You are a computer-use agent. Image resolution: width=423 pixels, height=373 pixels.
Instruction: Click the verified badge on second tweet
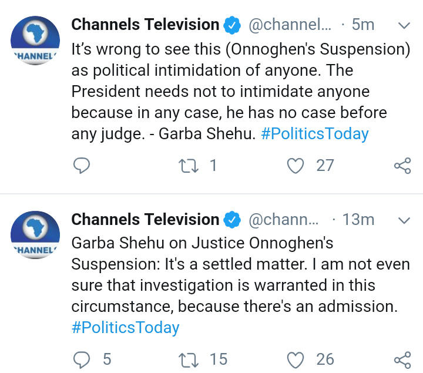[233, 220]
